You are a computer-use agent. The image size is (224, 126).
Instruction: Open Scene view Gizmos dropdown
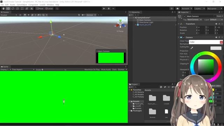click(91, 15)
